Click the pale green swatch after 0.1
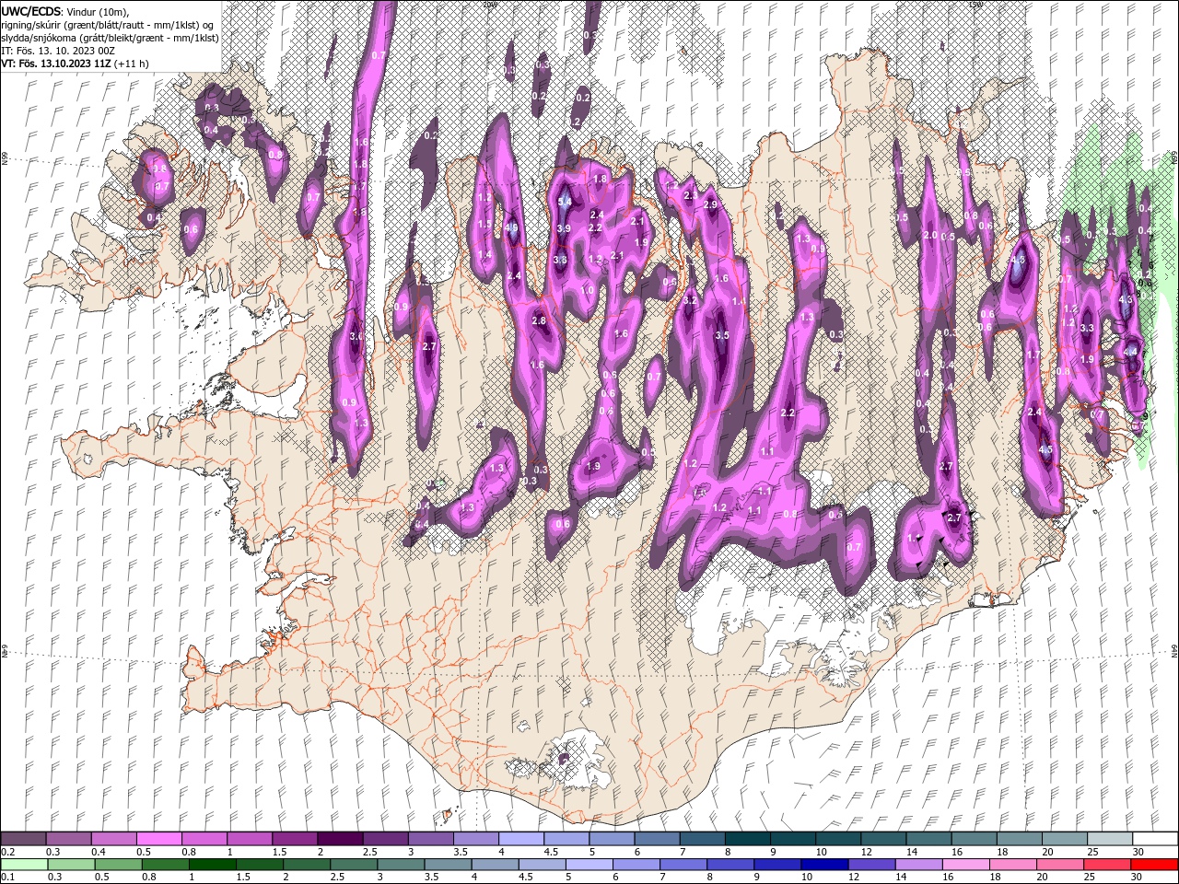This screenshot has height=884, width=1179. (x=25, y=865)
